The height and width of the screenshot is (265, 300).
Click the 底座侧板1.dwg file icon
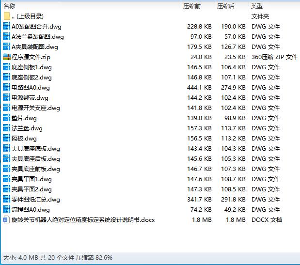pos(6,67)
